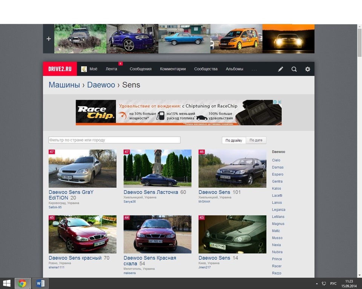Click the ad info icon on RaceChip banner
The width and height of the screenshot is (362, 289).
pyautogui.click(x=275, y=102)
